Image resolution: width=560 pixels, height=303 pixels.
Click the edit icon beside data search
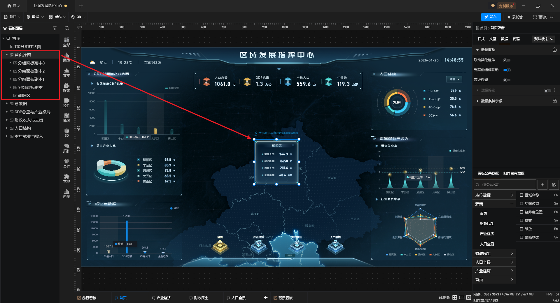pyautogui.click(x=554, y=185)
